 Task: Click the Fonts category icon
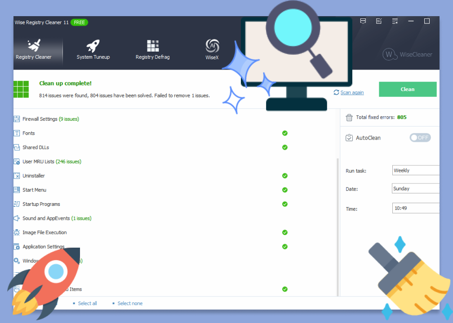[x=17, y=133]
